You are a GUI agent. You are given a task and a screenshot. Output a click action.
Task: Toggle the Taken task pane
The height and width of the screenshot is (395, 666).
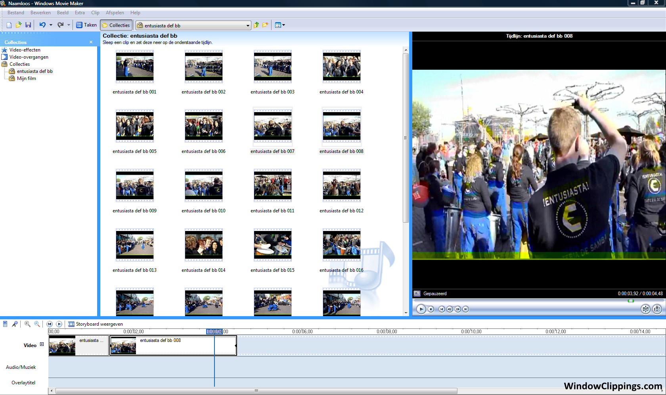[x=86, y=25]
